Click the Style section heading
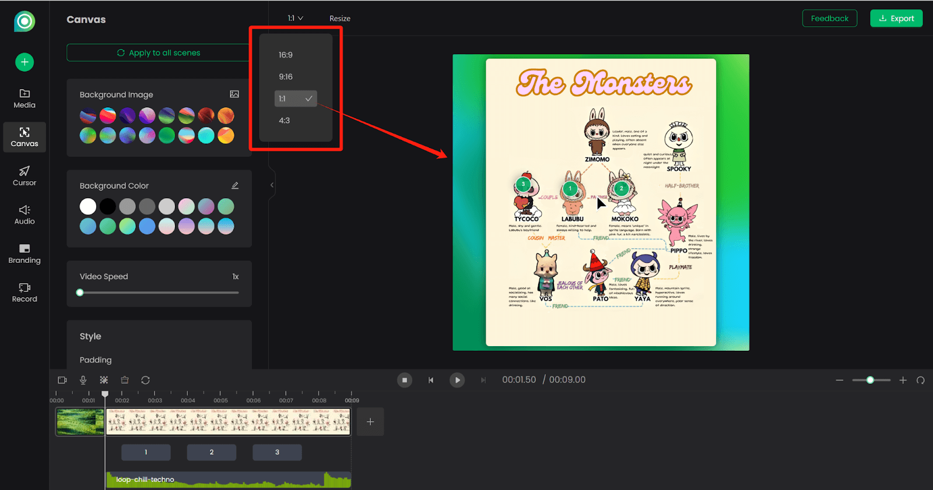The height and width of the screenshot is (490, 933). pos(90,336)
